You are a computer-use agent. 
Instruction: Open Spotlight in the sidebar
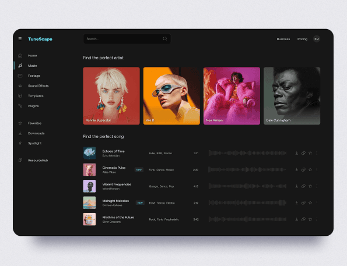click(x=34, y=143)
